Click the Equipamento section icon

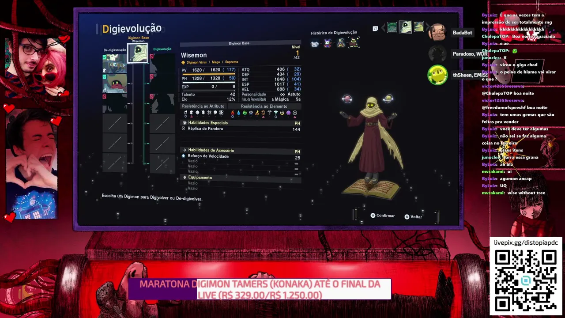pos(185,178)
